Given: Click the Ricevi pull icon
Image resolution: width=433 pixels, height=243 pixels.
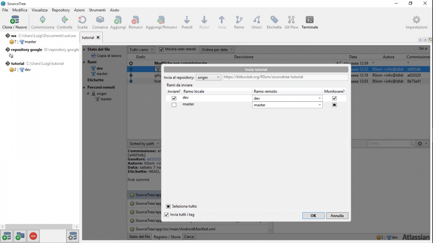Looking at the screenshot, I should [204, 22].
